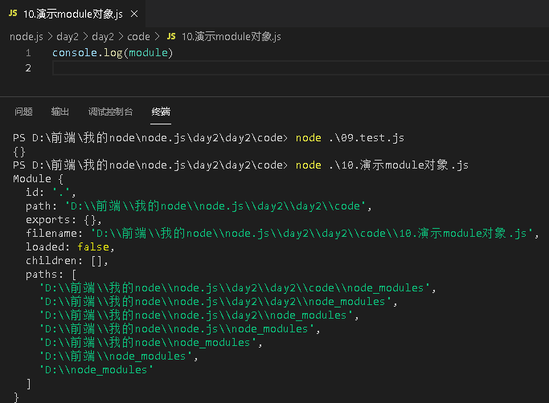
Task: Click path 'D:\\node_modules'
Action: pyautogui.click(x=96, y=370)
